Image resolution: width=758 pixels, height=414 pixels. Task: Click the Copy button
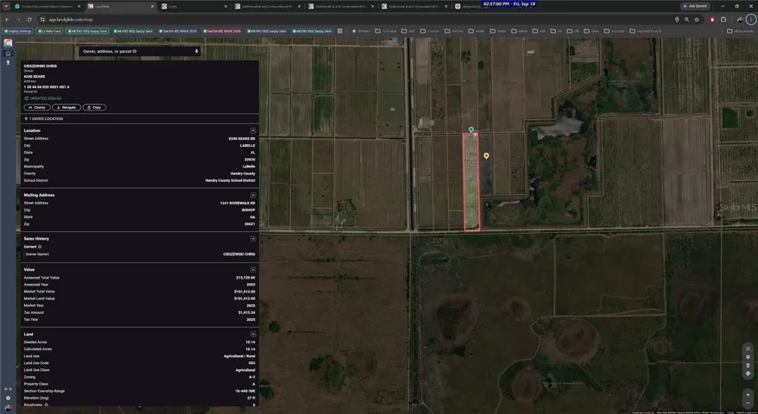[94, 107]
